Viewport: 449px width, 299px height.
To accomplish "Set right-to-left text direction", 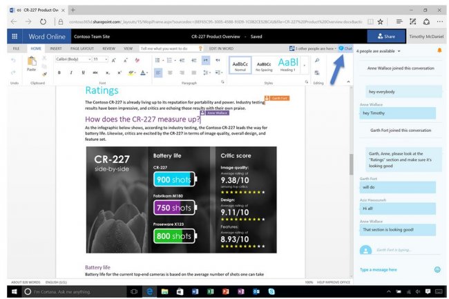I will pyautogui.click(x=218, y=60).
